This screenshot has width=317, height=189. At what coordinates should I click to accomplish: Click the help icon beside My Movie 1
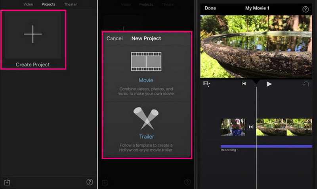pyautogui.click(x=306, y=9)
